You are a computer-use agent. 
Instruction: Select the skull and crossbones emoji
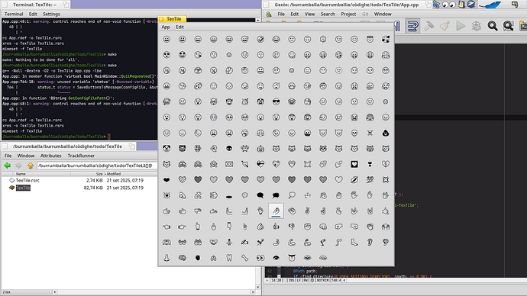click(370, 133)
